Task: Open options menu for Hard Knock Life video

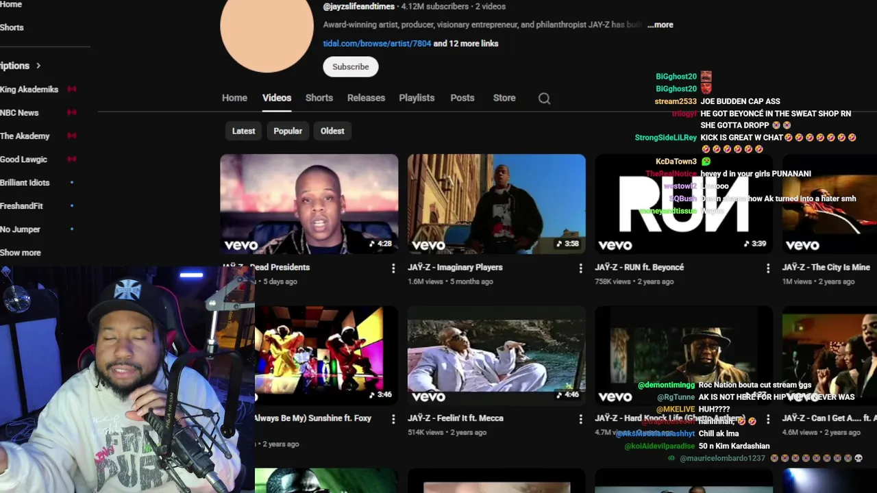Action: (x=768, y=419)
